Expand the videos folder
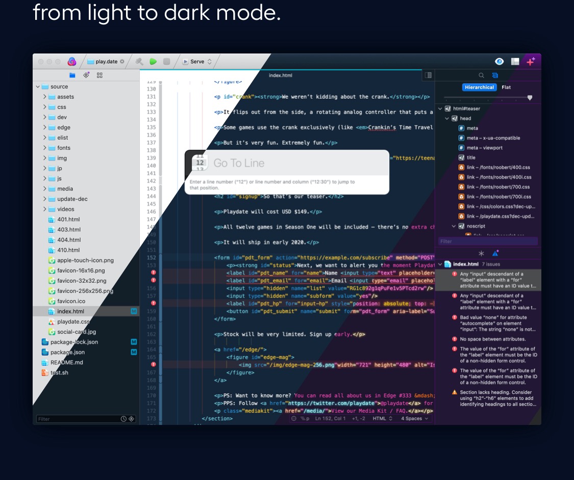574x480 pixels. 45,209
